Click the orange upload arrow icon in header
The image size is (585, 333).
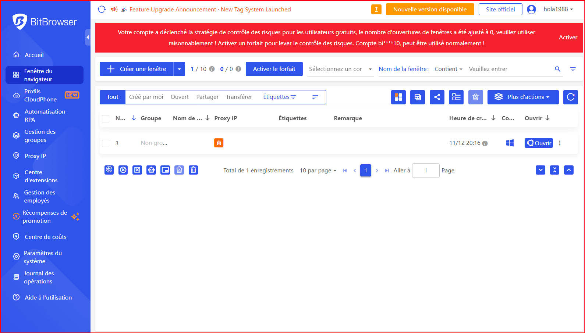click(x=376, y=10)
